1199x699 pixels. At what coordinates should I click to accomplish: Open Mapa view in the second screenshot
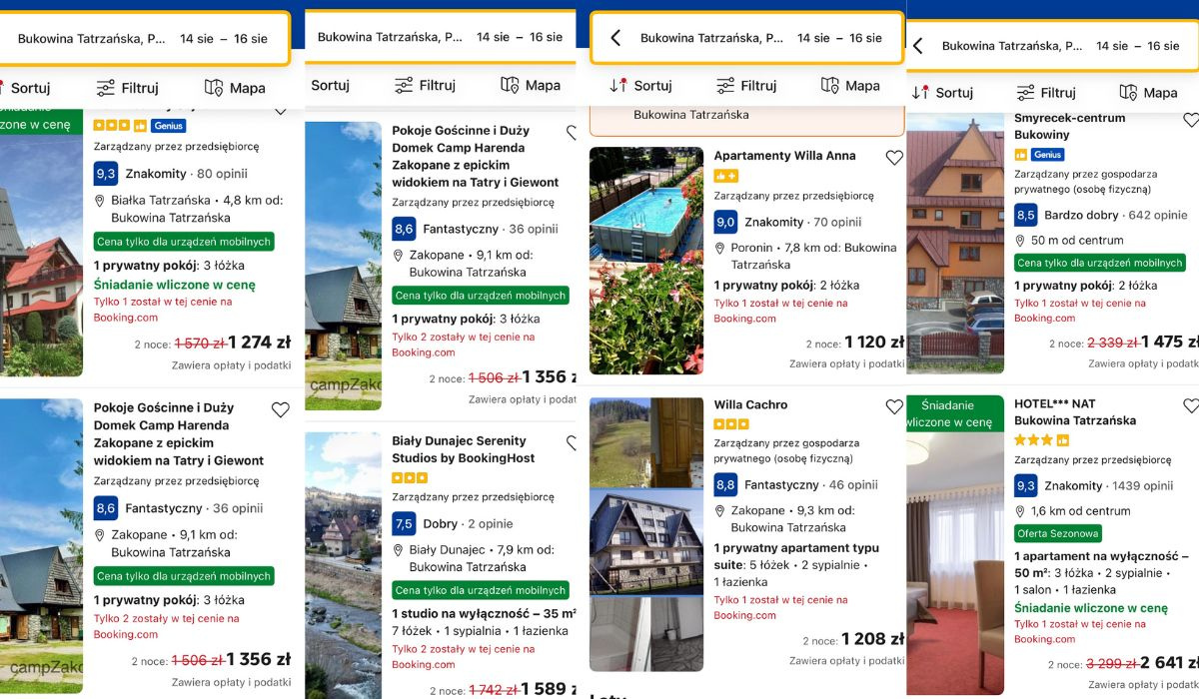pyautogui.click(x=531, y=85)
